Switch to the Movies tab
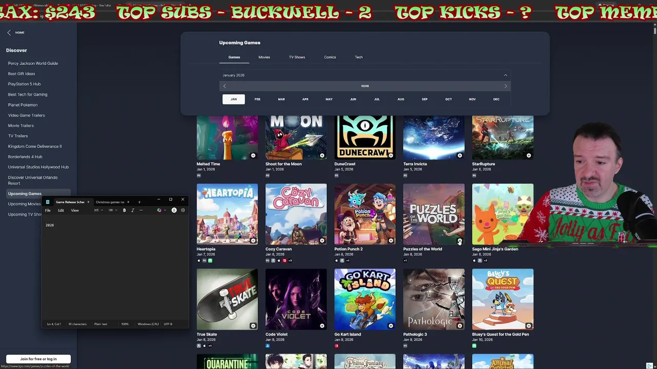This screenshot has width=657, height=369. [264, 57]
